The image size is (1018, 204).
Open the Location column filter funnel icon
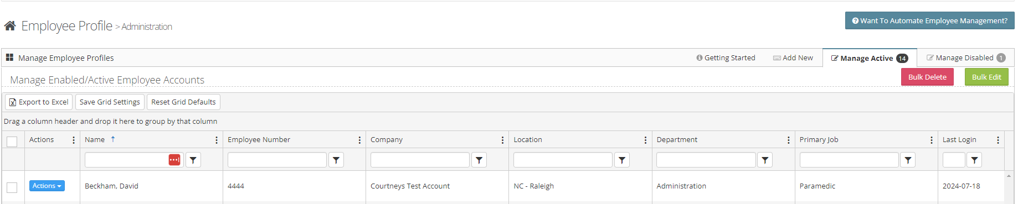(622, 160)
